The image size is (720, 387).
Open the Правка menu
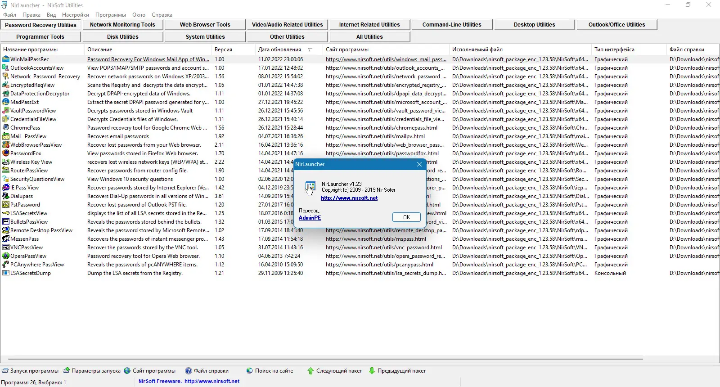coord(31,15)
